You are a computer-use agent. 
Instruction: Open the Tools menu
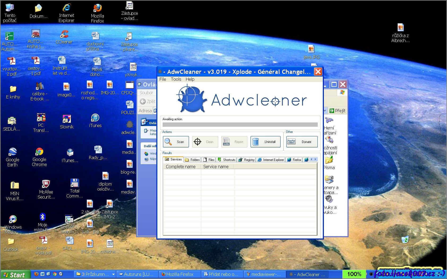pyautogui.click(x=176, y=79)
